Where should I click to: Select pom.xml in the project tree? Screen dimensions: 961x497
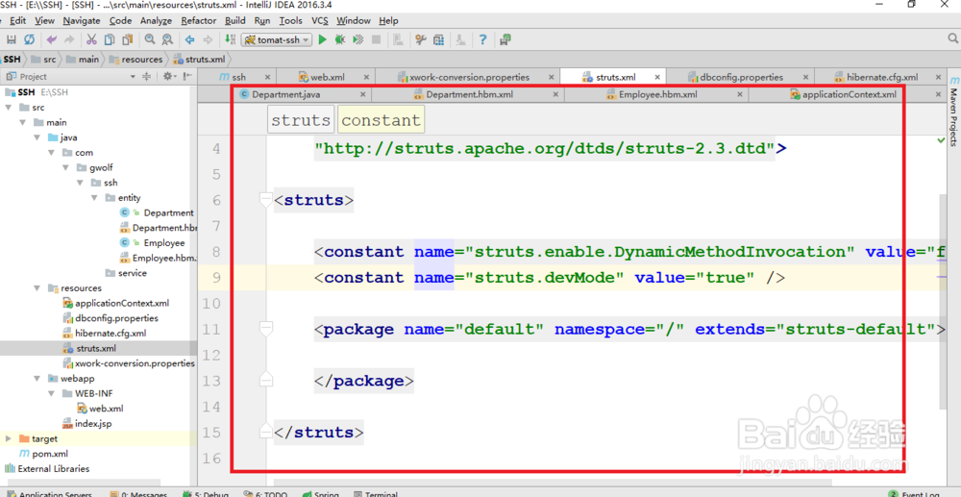click(50, 454)
